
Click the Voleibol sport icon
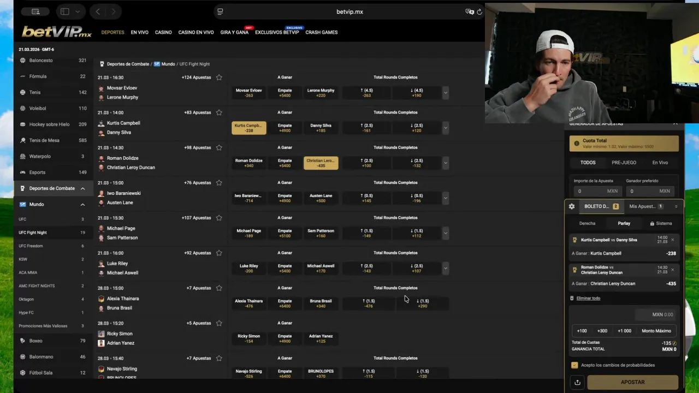point(23,108)
